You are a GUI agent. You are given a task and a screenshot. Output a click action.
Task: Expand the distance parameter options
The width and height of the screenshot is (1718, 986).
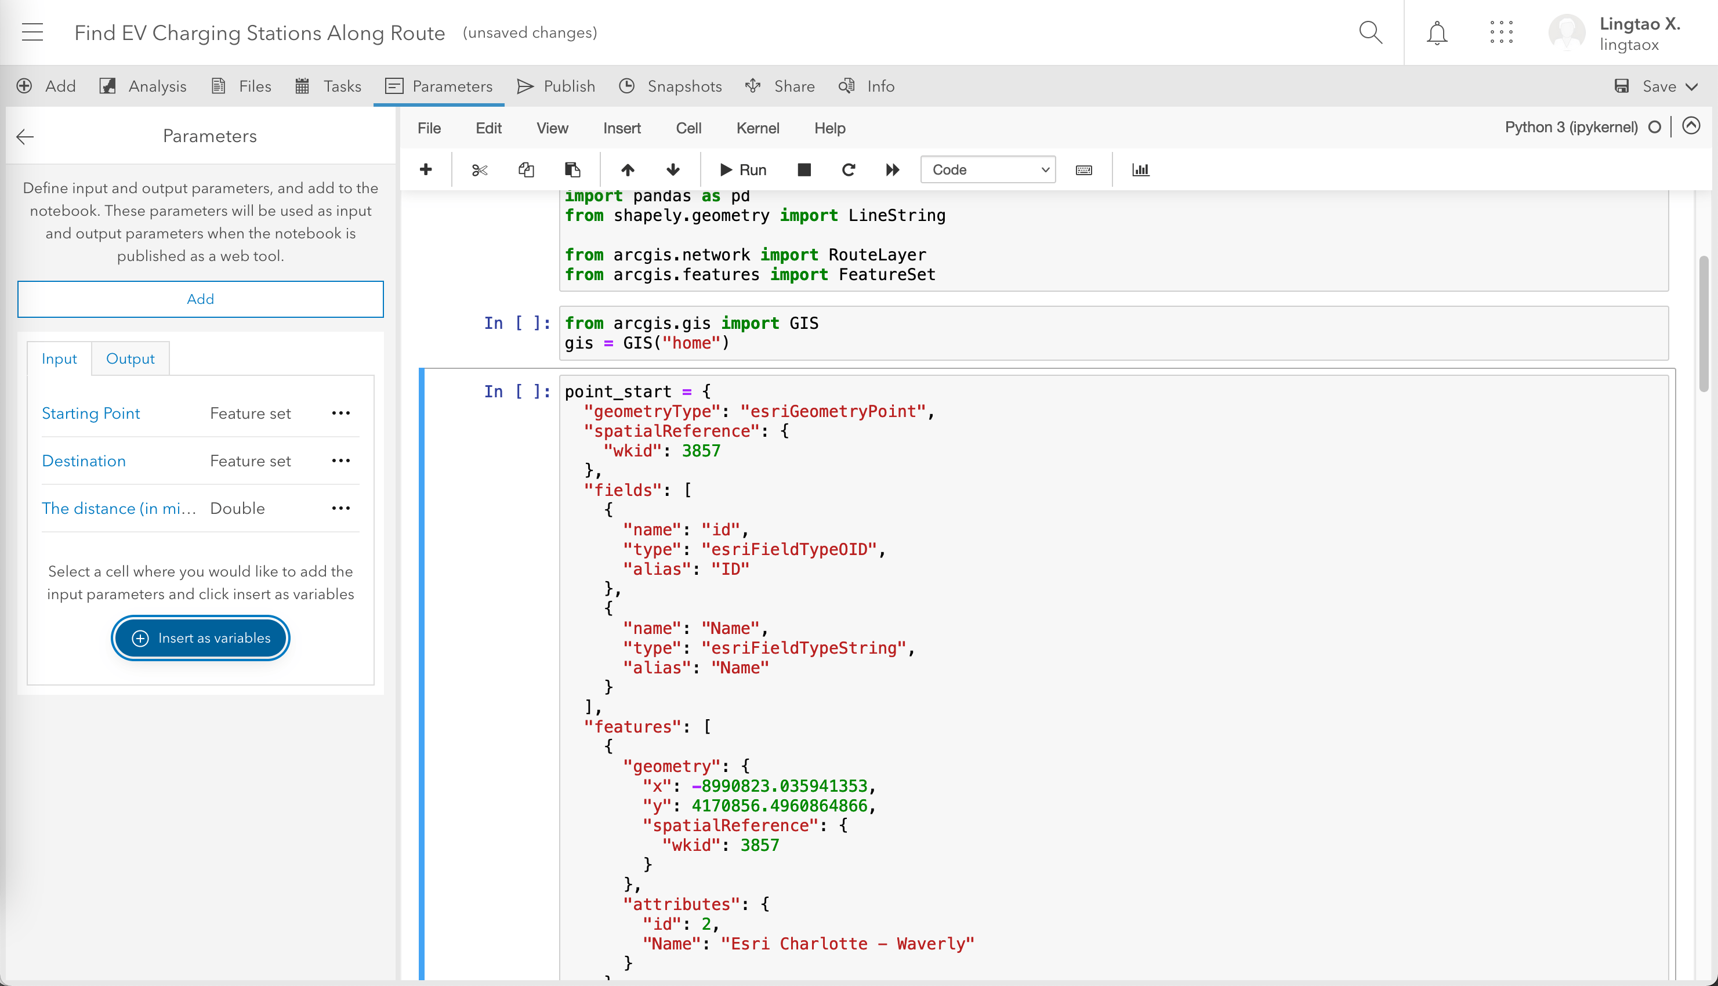340,508
